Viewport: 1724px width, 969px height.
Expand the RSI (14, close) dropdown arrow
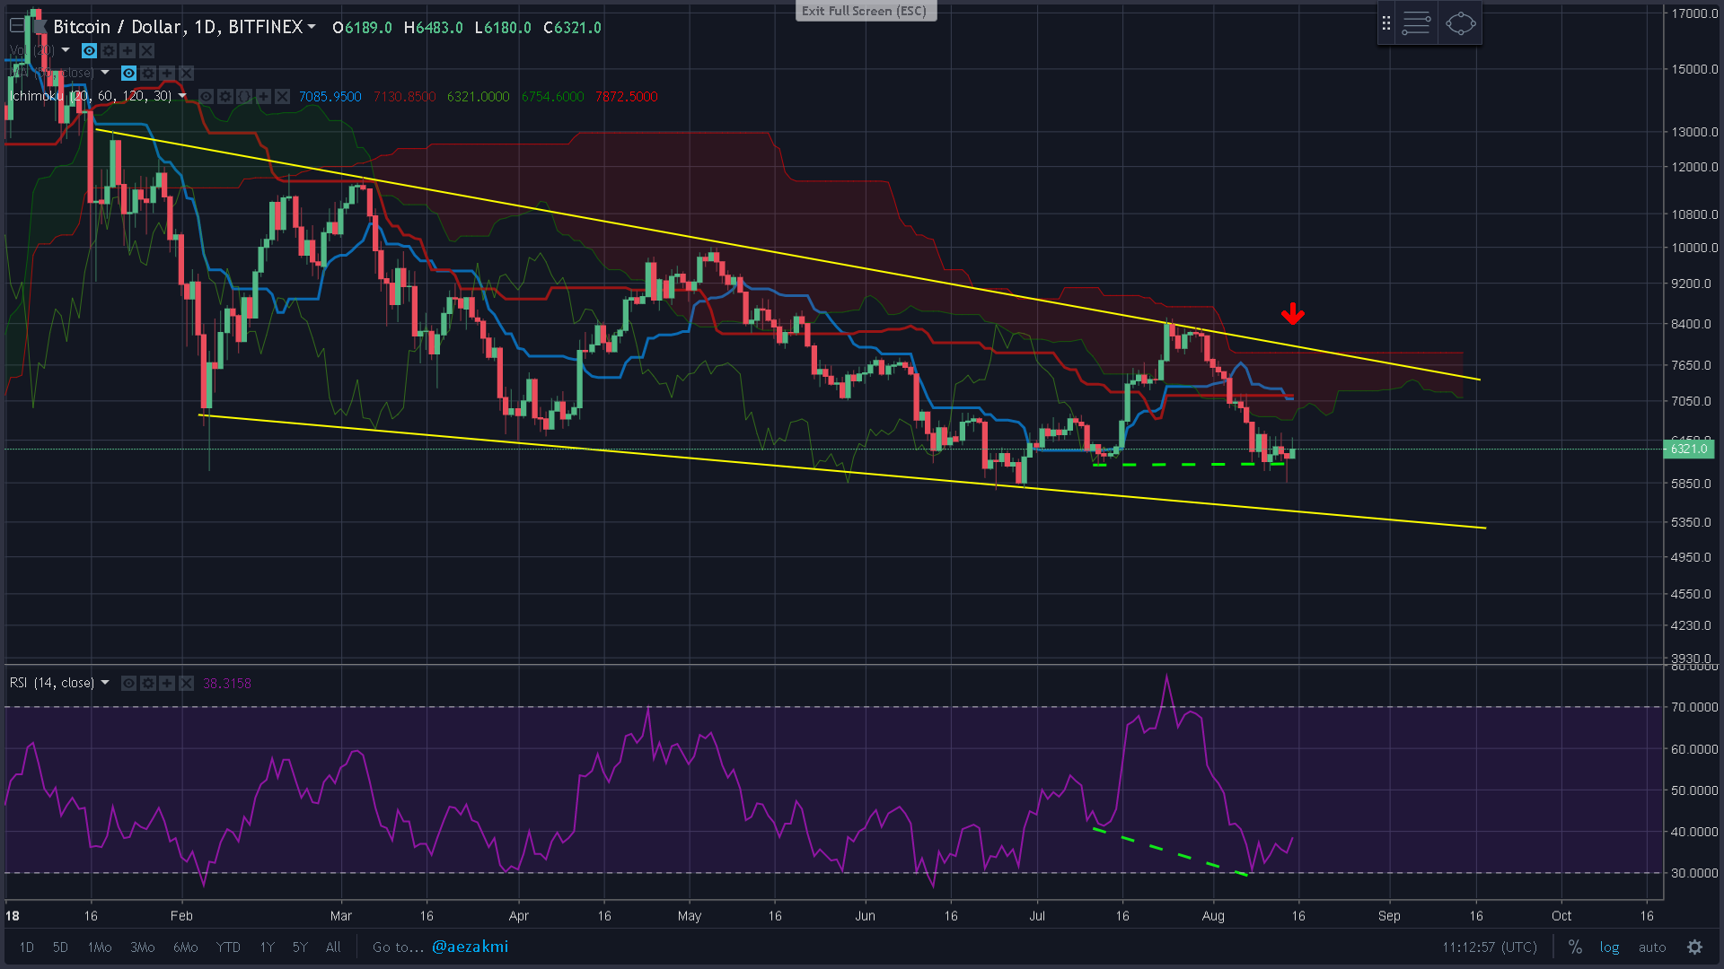[x=105, y=683]
